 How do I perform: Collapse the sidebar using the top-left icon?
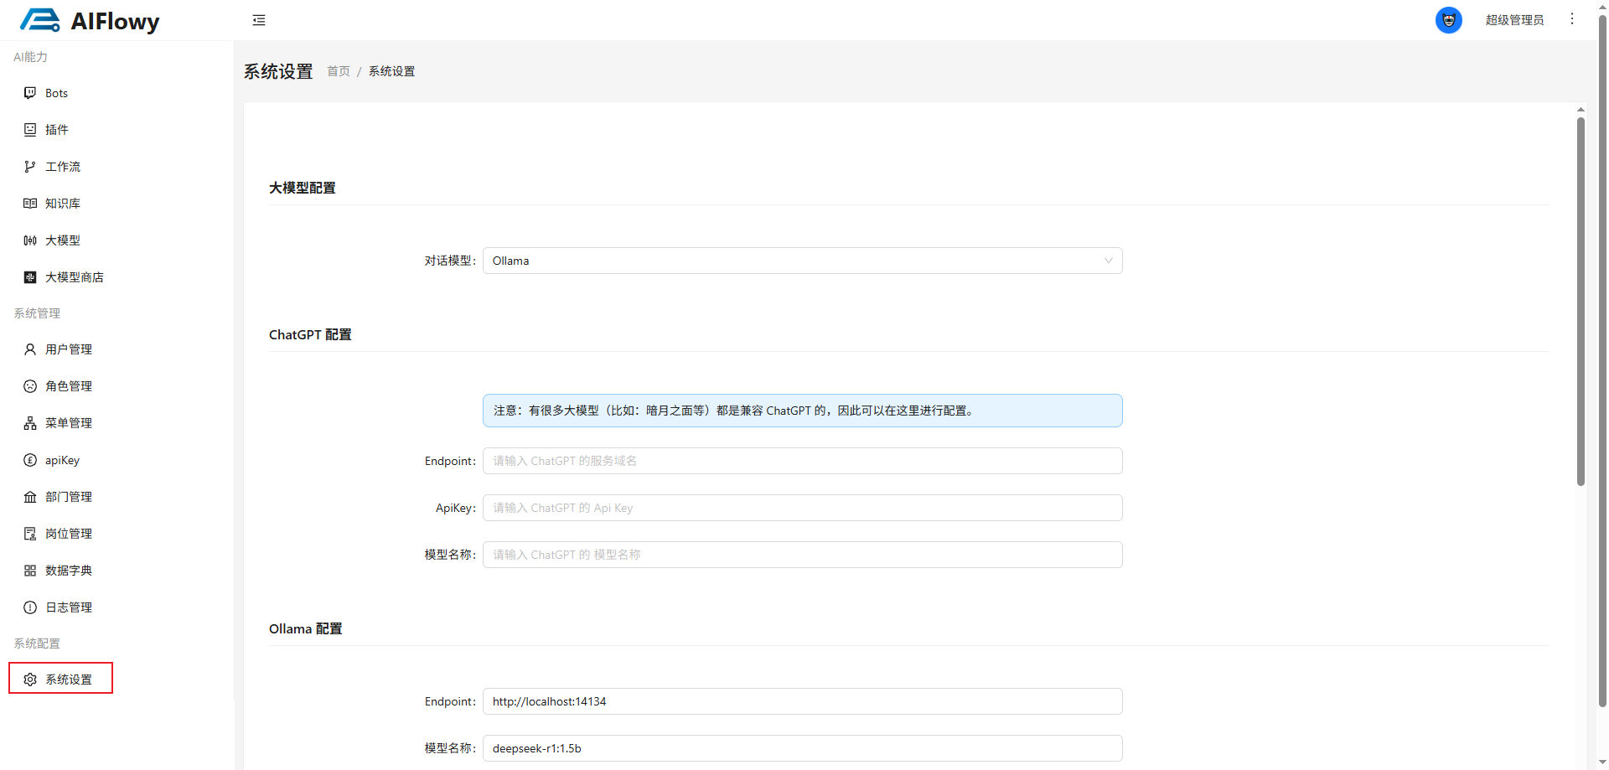(x=258, y=19)
